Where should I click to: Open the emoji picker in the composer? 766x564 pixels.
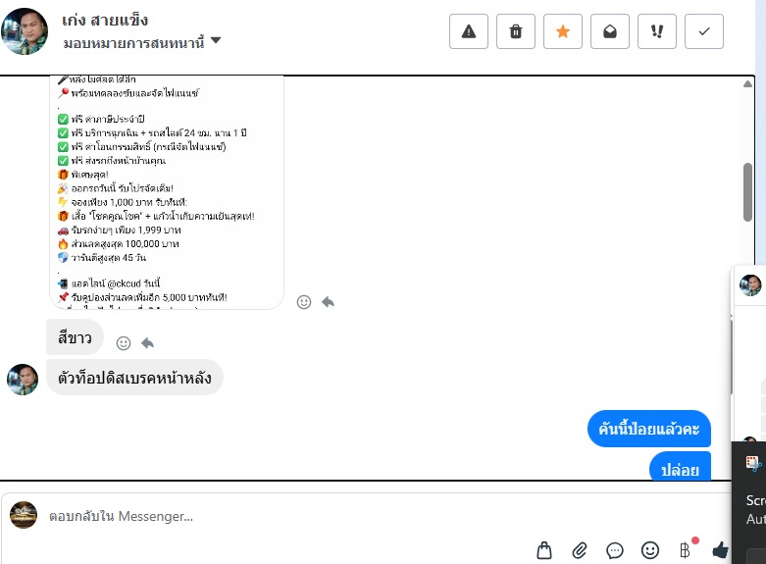coord(649,550)
